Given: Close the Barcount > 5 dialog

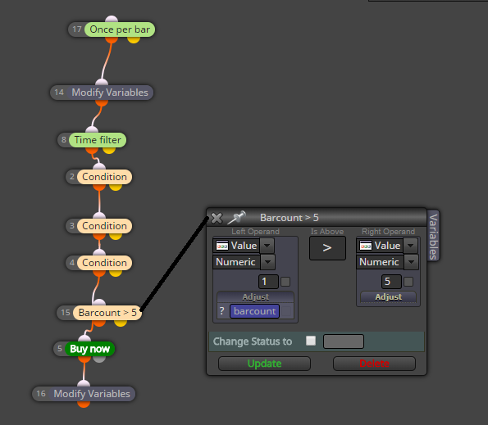Looking at the screenshot, I should (x=217, y=218).
